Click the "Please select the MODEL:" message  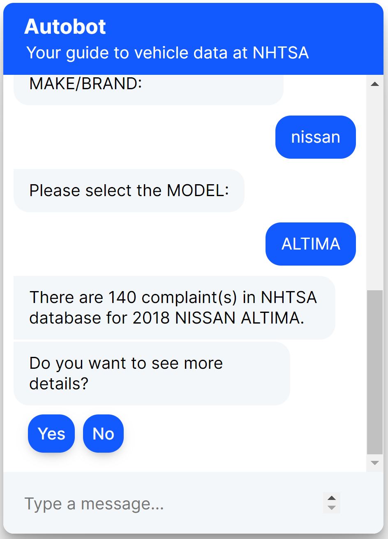(129, 190)
